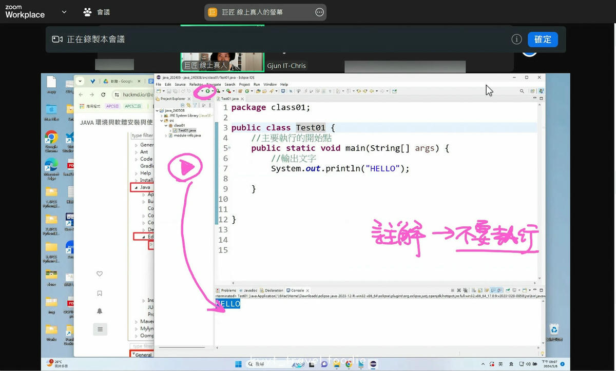Open Eclipse New wizard toolbar icon
This screenshot has height=371, width=616.
tap(158, 91)
